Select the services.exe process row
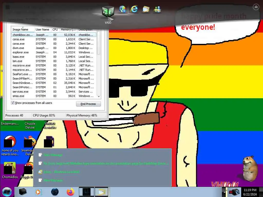Image resolution: width=263 pixels, height=197 pixels. pyautogui.click(x=54, y=92)
